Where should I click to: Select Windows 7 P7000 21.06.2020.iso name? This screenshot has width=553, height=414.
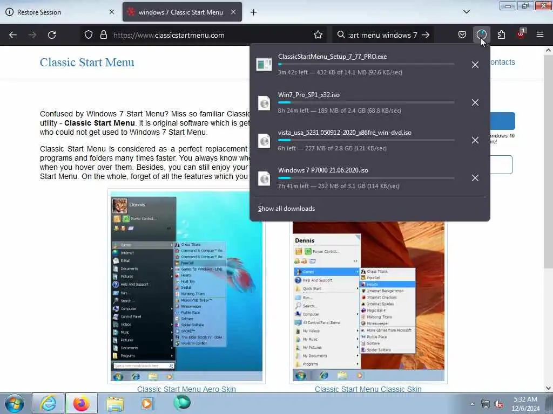coord(323,170)
